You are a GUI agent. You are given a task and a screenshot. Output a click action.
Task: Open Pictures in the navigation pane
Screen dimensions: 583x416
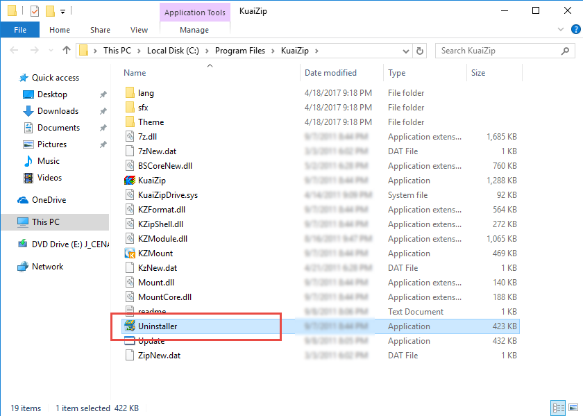51,144
